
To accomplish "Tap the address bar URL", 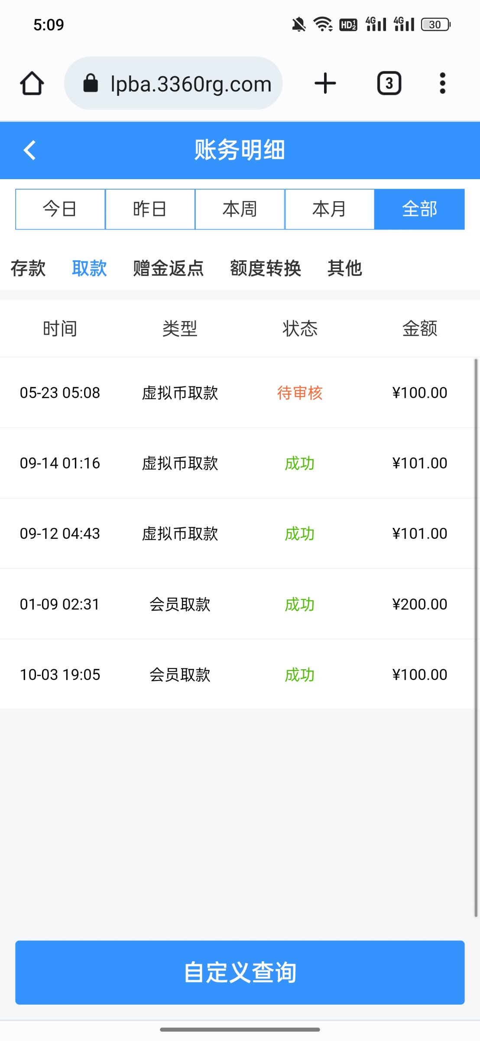I will pyautogui.click(x=191, y=84).
